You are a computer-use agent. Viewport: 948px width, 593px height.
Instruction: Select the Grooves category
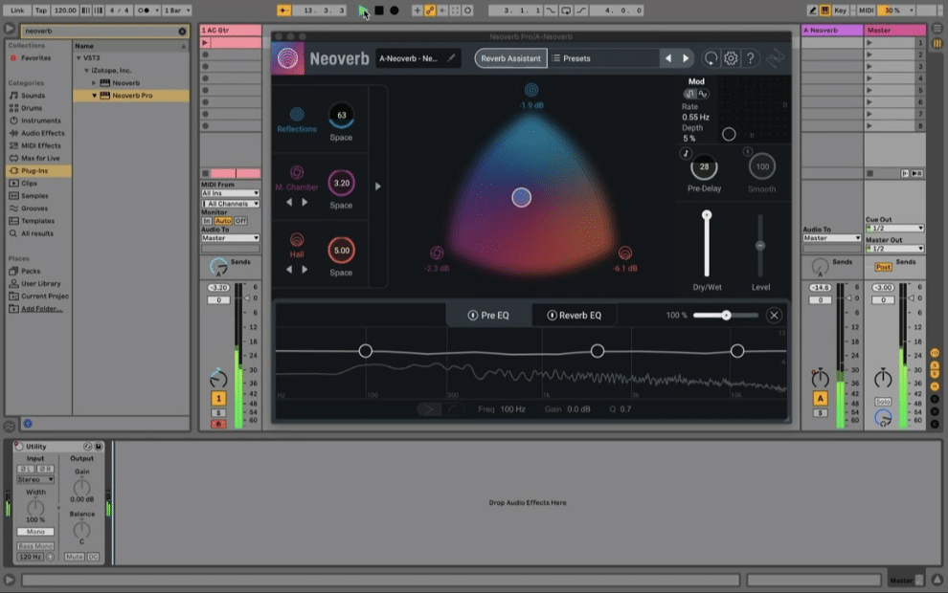coord(34,209)
